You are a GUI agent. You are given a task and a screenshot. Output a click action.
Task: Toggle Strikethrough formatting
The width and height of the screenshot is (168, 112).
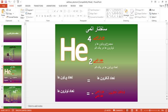[x=48, y=16]
